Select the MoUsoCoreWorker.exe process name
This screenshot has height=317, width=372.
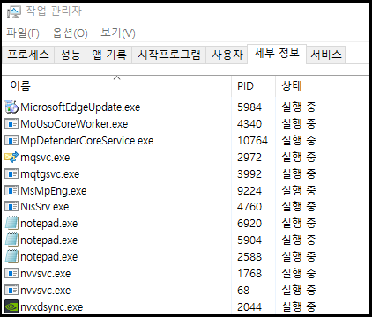coord(74,124)
